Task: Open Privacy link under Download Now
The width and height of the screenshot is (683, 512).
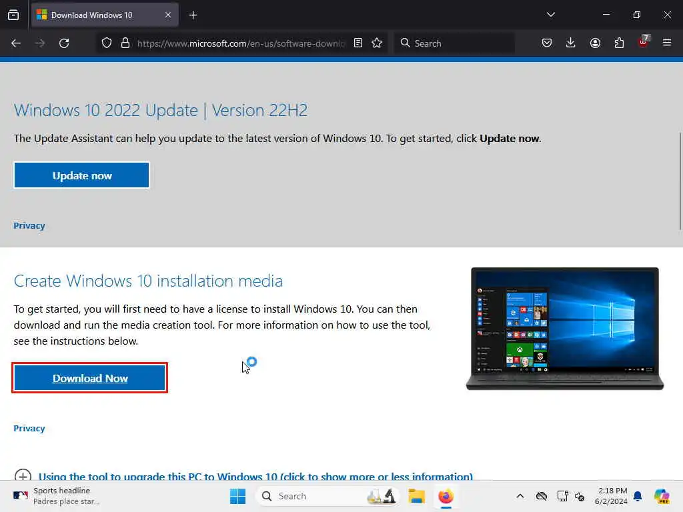Action: [29, 429]
